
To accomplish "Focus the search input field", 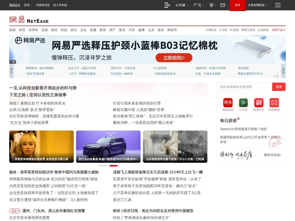I will 244,87.
